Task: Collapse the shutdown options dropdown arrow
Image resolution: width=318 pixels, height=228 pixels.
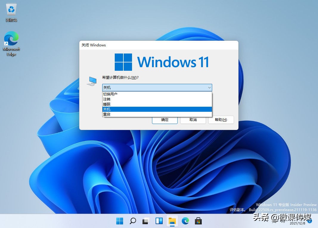Action: (x=209, y=88)
